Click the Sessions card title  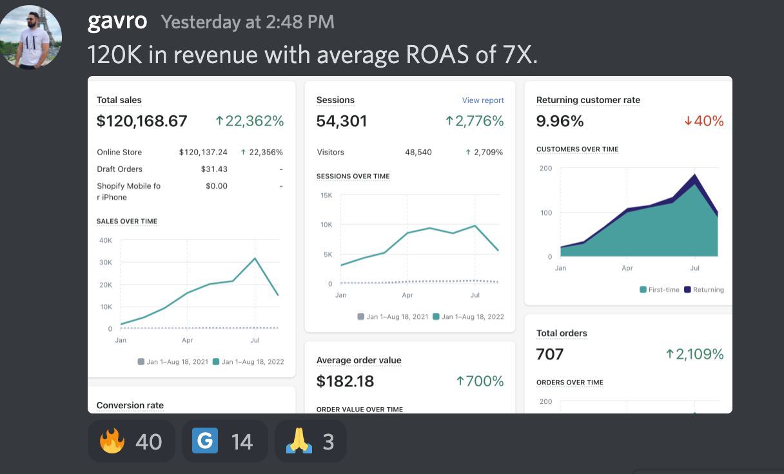[x=335, y=100]
